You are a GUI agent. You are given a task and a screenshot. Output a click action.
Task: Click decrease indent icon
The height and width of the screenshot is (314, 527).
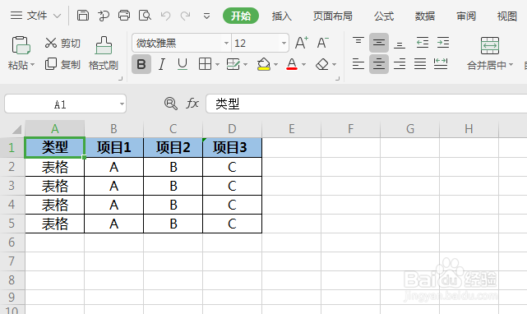423,43
